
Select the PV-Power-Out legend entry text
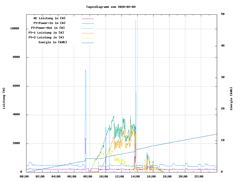pyautogui.click(x=48, y=28)
